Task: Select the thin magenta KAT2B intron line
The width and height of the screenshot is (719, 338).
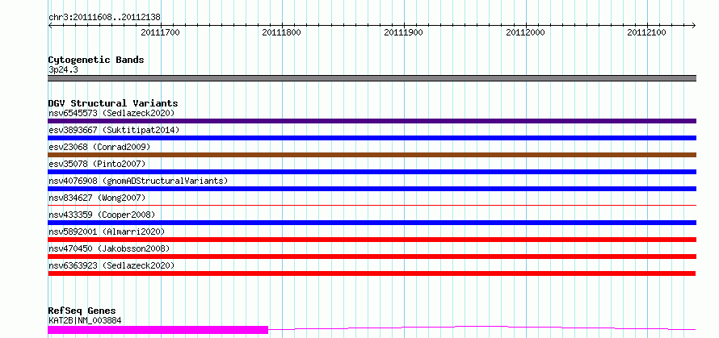Action: click(x=482, y=328)
